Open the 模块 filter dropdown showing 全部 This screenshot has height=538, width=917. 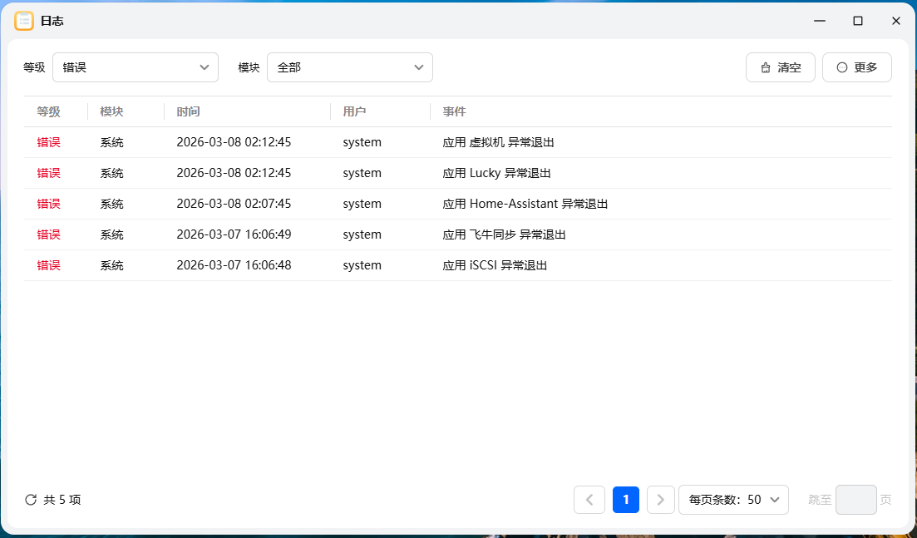350,67
